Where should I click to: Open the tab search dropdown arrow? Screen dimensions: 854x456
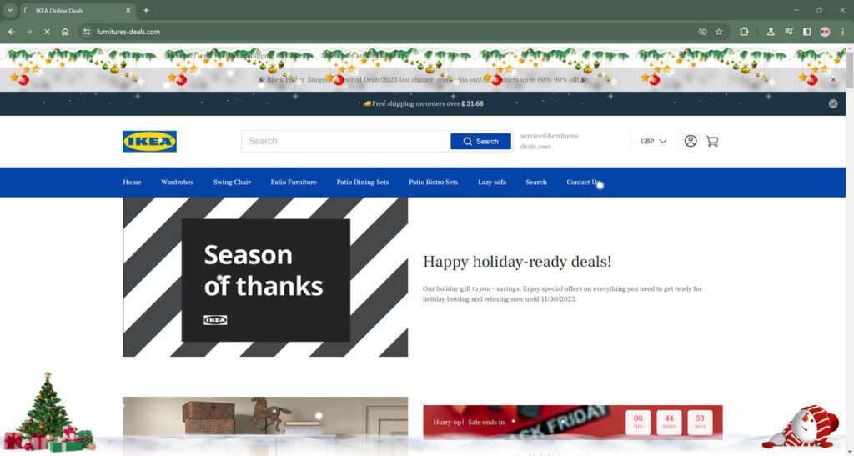pos(10,10)
